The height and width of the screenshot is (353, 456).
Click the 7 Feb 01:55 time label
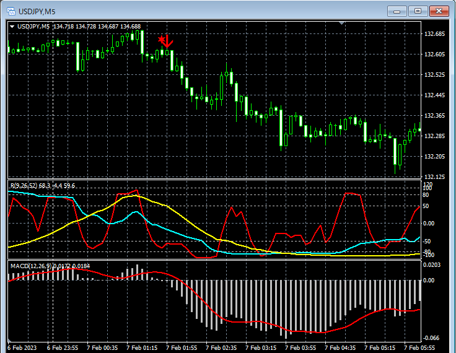(x=182, y=348)
